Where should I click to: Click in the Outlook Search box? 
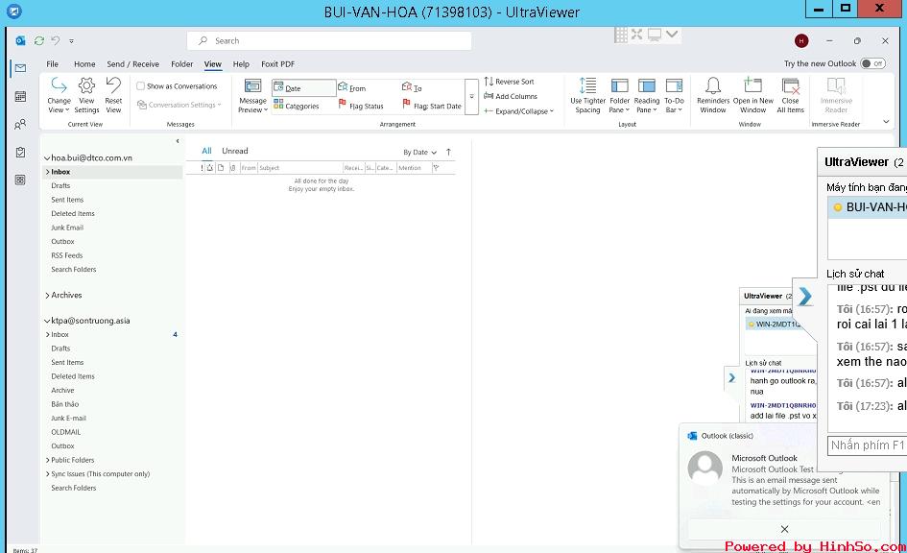coord(328,40)
